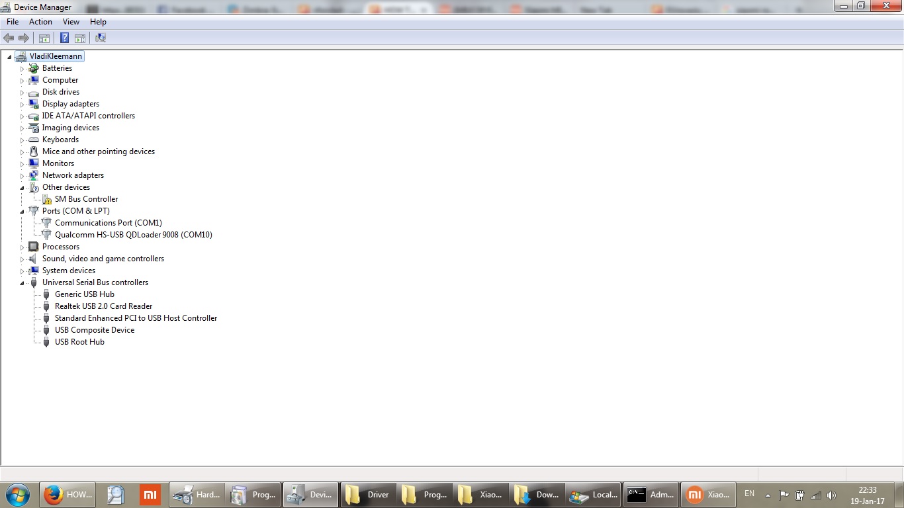Click the Forward arrow in the toolbar
This screenshot has width=904, height=508.
click(x=24, y=38)
